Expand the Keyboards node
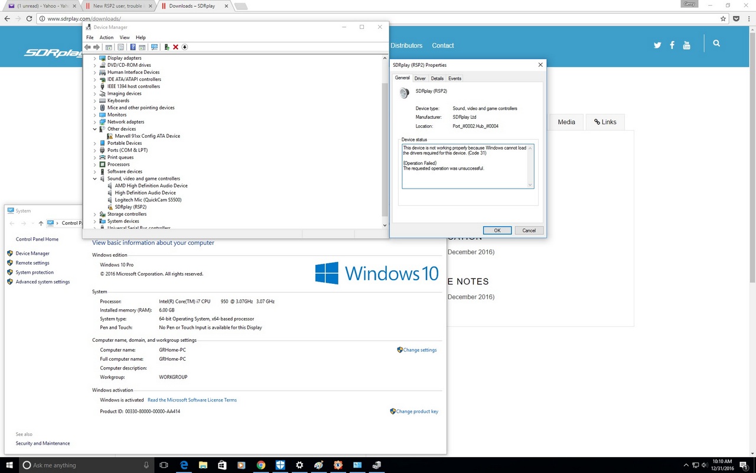Screen dimensions: 756x473 tap(94, 101)
